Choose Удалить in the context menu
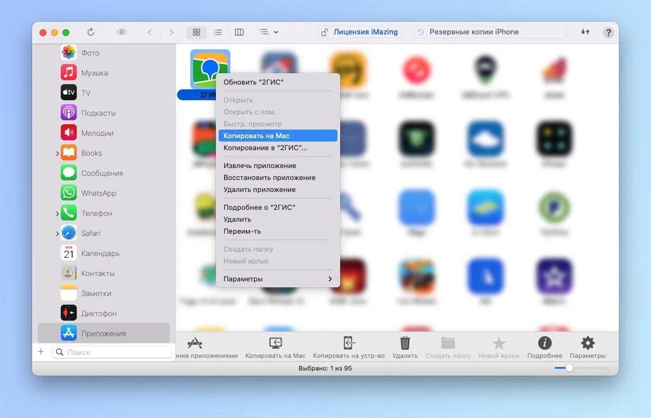 coord(278,219)
